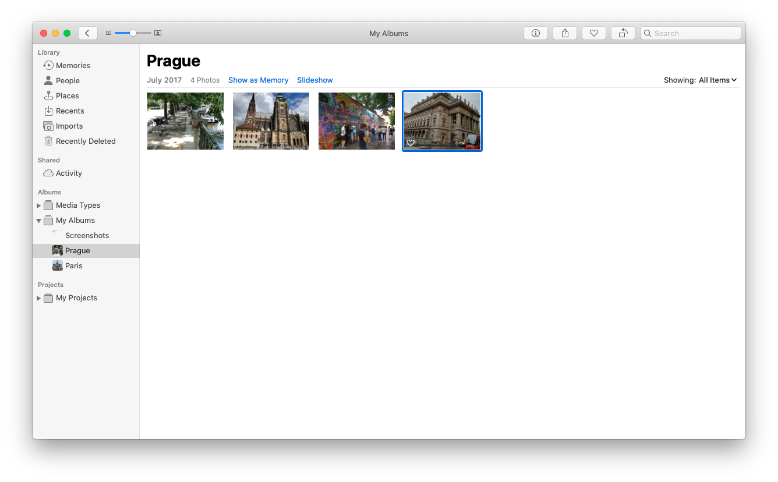
Task: Click the Info button in toolbar
Action: (x=535, y=33)
